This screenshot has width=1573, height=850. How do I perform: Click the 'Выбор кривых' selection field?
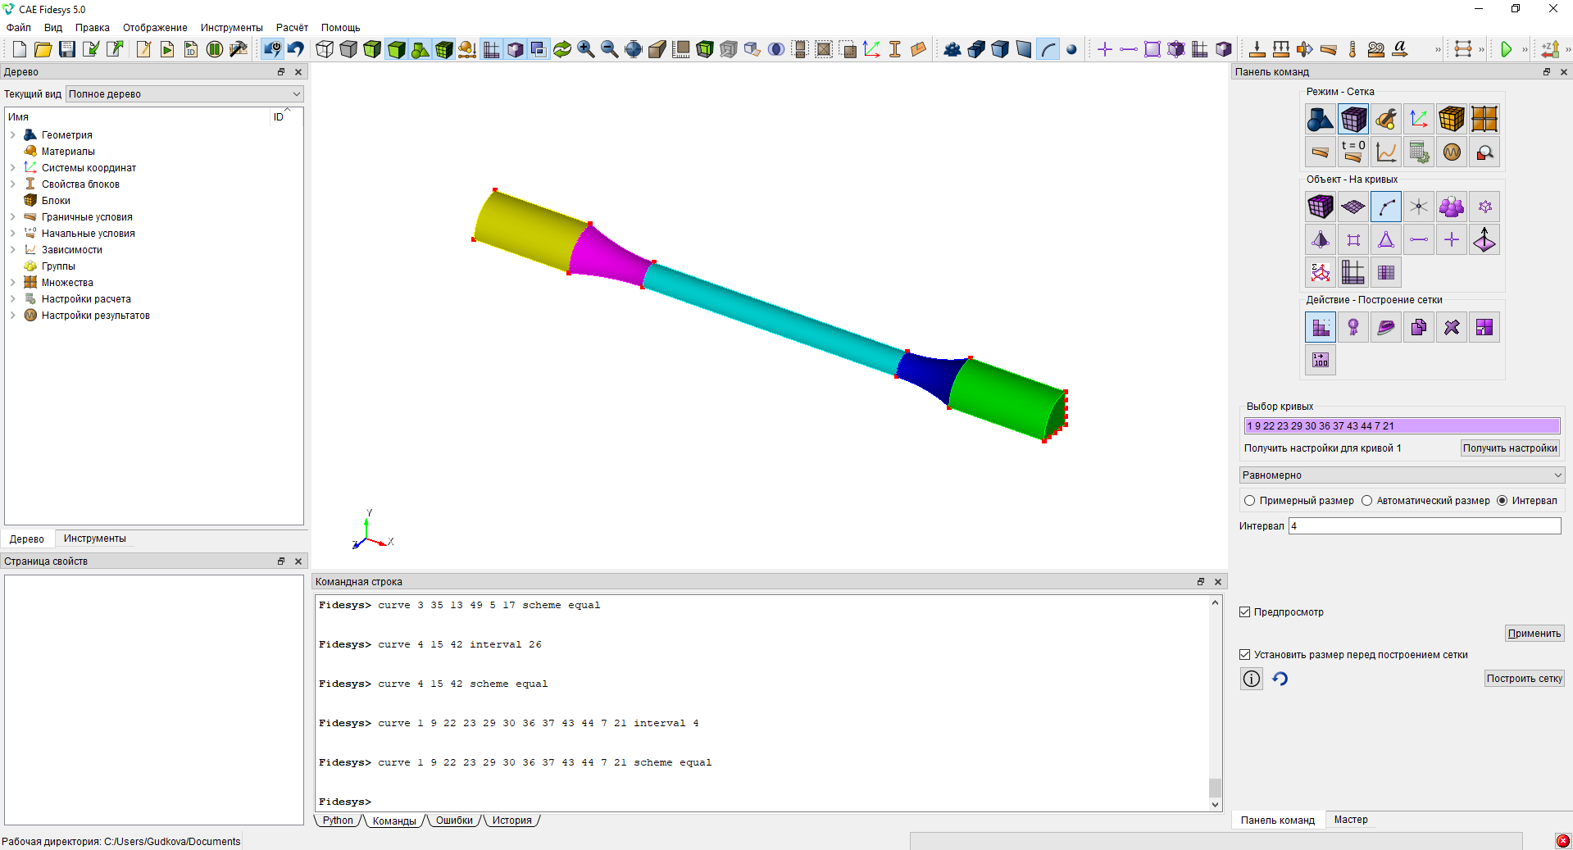click(x=1402, y=426)
